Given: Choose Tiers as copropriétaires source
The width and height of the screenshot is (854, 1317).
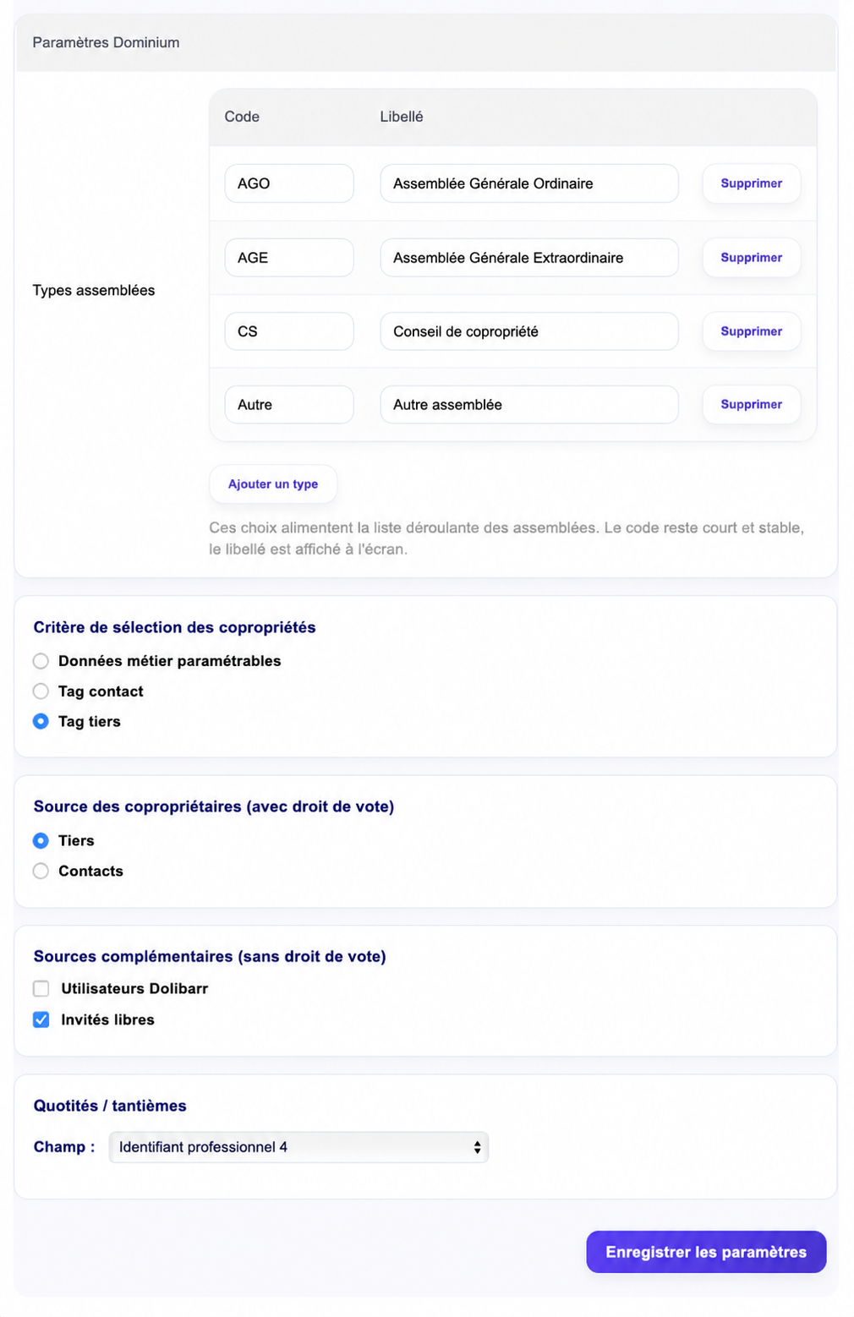Looking at the screenshot, I should 41,841.
